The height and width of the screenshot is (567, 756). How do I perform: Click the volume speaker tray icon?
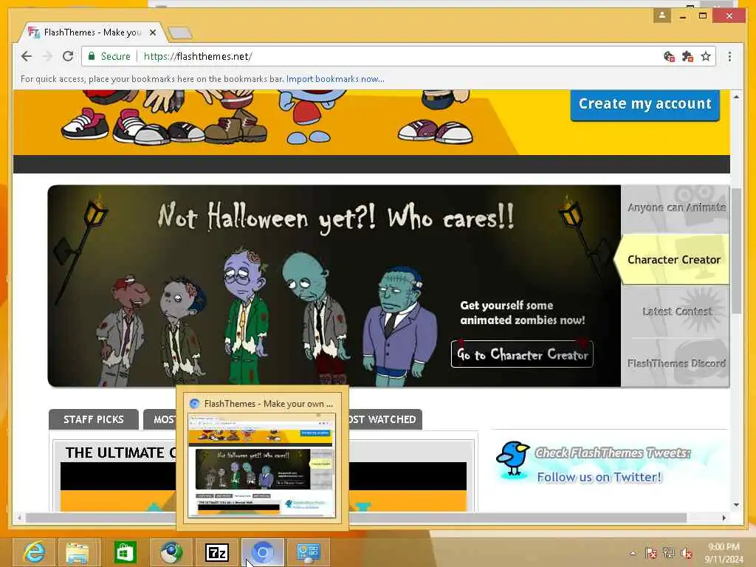(x=687, y=553)
